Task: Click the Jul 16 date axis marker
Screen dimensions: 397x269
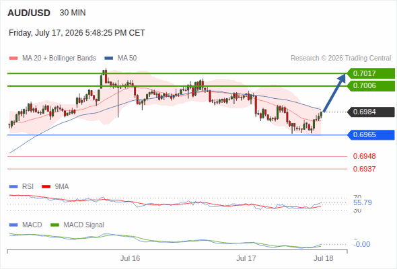Action: [x=130, y=258]
